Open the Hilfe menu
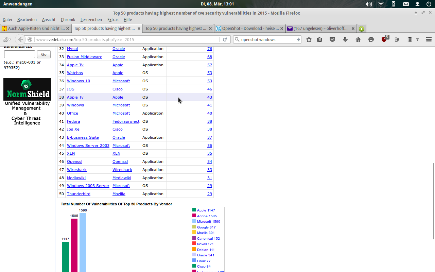The image size is (435, 272). [128, 20]
